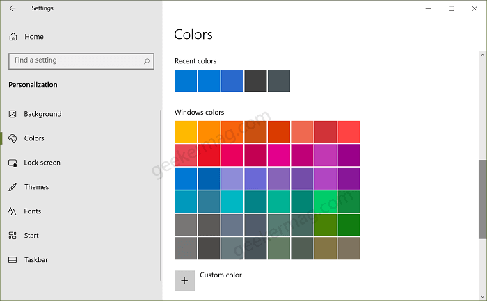Viewport: 487px width, 301px height.
Task: Pick the slate gray recent color
Action: tap(279, 81)
